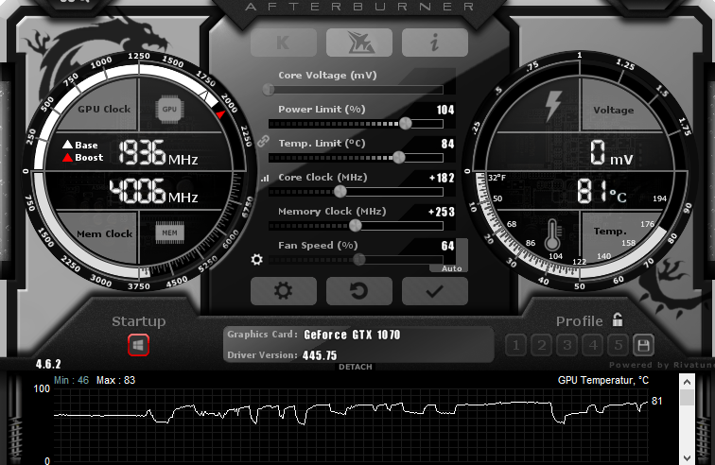Open the information i button
Viewport: 715px width, 465px height.
point(434,43)
